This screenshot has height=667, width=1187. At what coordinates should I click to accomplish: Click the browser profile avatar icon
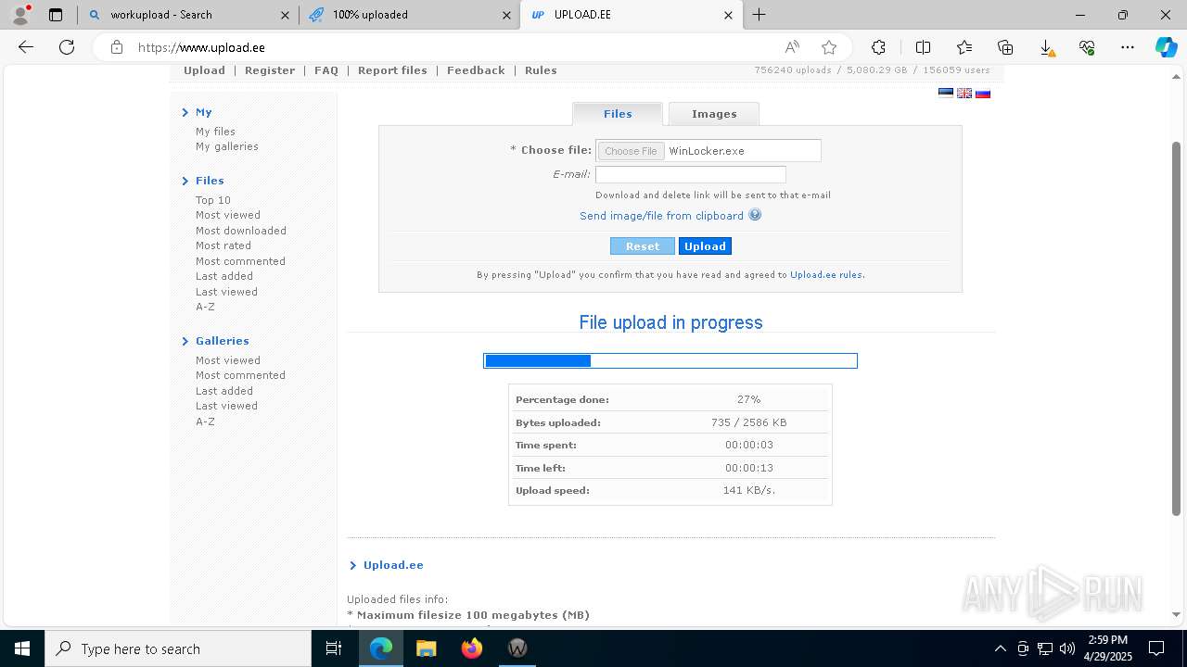[20, 15]
